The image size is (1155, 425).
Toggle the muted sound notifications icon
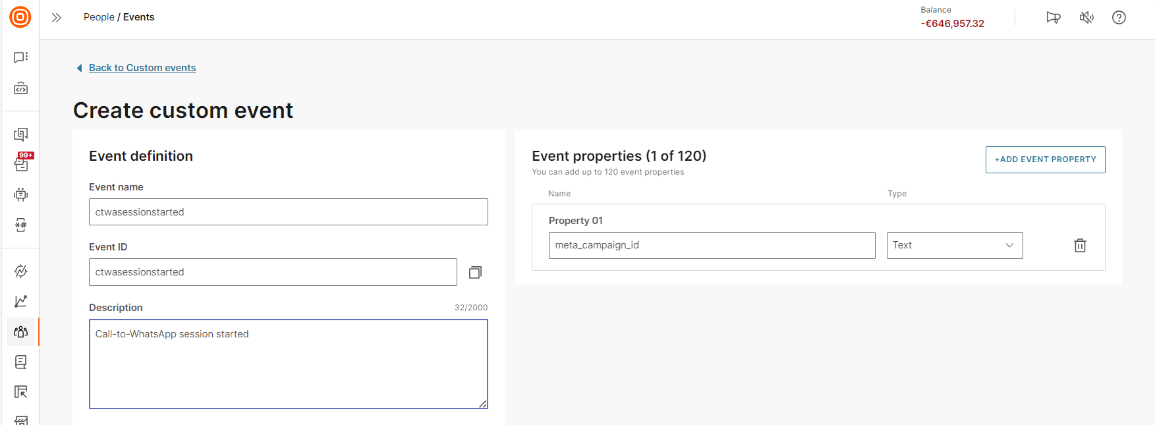coord(1086,18)
